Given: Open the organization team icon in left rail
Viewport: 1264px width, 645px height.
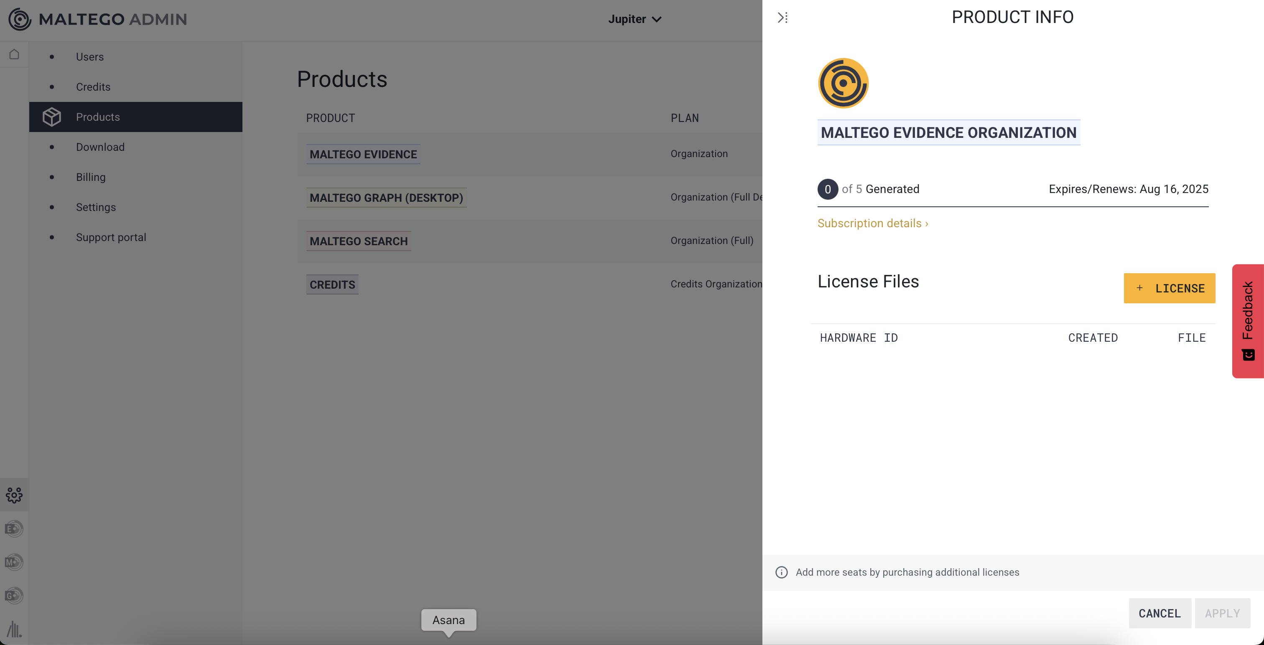Looking at the screenshot, I should pos(14,495).
